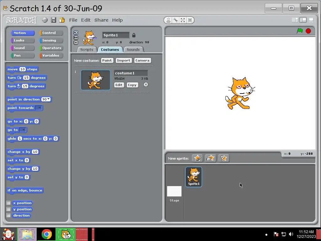Click the save project floppy icon
The image size is (321, 241).
pyautogui.click(x=54, y=20)
